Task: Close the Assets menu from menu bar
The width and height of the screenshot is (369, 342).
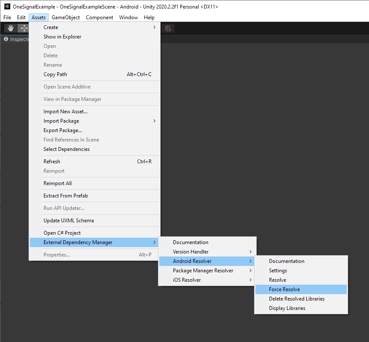Action: click(38, 18)
